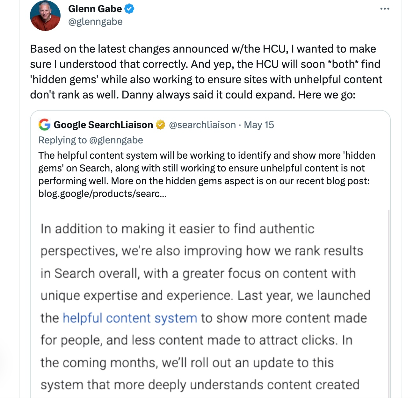Viewport: 414px width, 398px height.
Task: Click the Replying to @glenngabe mention
Action: [91, 140]
